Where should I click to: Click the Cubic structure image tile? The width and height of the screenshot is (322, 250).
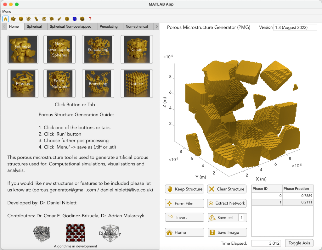click(x=137, y=49)
